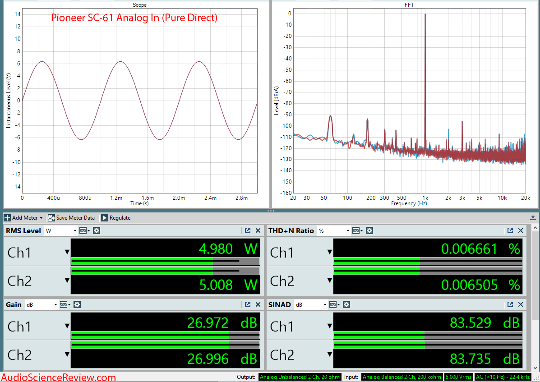Click THD+N Ch2 0.006505 % reading
This screenshot has width=540, height=382.
click(481, 285)
